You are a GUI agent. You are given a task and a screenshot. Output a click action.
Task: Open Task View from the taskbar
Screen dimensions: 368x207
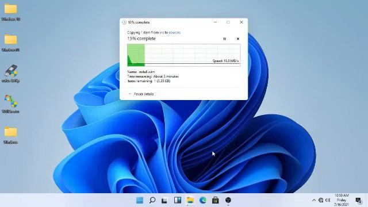pyautogui.click(x=164, y=200)
